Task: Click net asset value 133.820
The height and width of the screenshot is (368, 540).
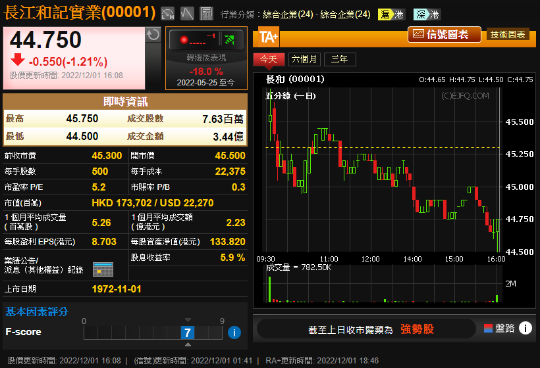Action: point(228,242)
